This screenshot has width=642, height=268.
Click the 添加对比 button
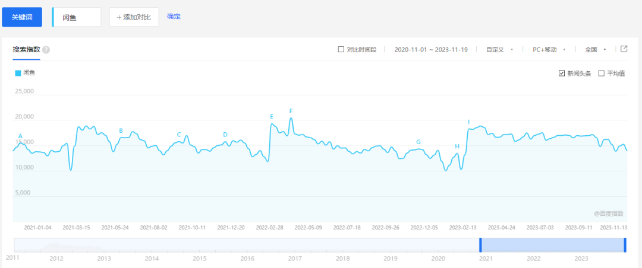134,17
